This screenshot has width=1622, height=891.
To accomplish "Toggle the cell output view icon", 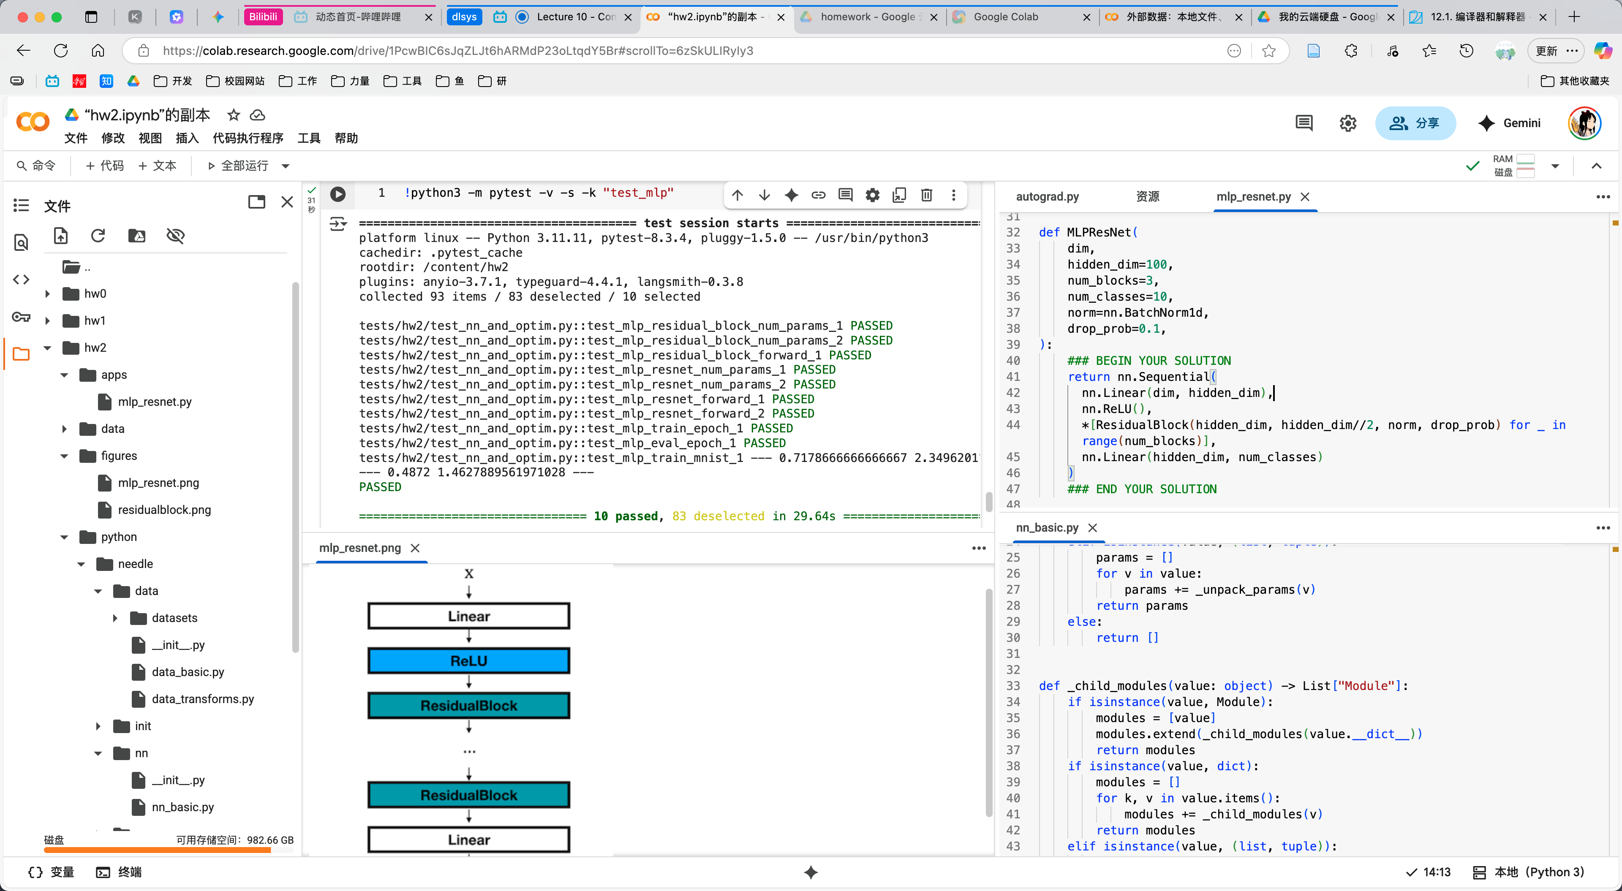I will click(x=338, y=224).
